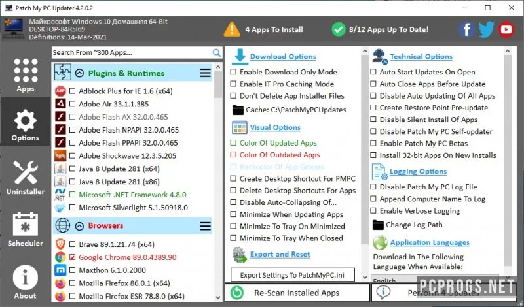Click the Maxthon browser icon
Viewport: 524px width, 307px height.
click(60, 270)
